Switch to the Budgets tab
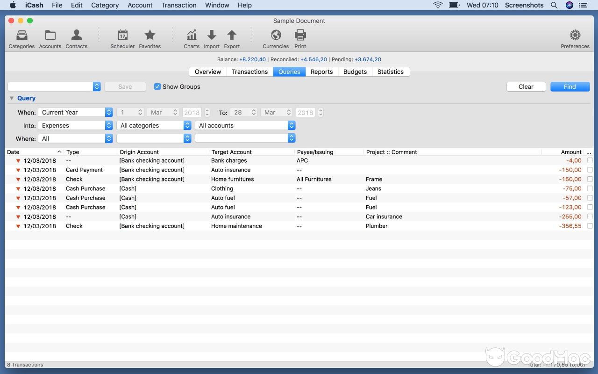The image size is (598, 374). click(355, 72)
